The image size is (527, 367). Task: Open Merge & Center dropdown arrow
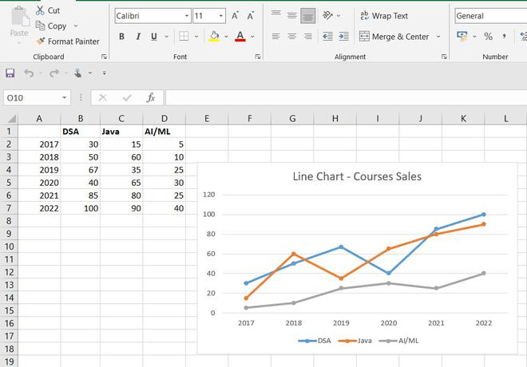438,36
